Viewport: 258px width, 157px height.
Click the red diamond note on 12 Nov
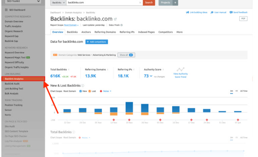(114, 120)
